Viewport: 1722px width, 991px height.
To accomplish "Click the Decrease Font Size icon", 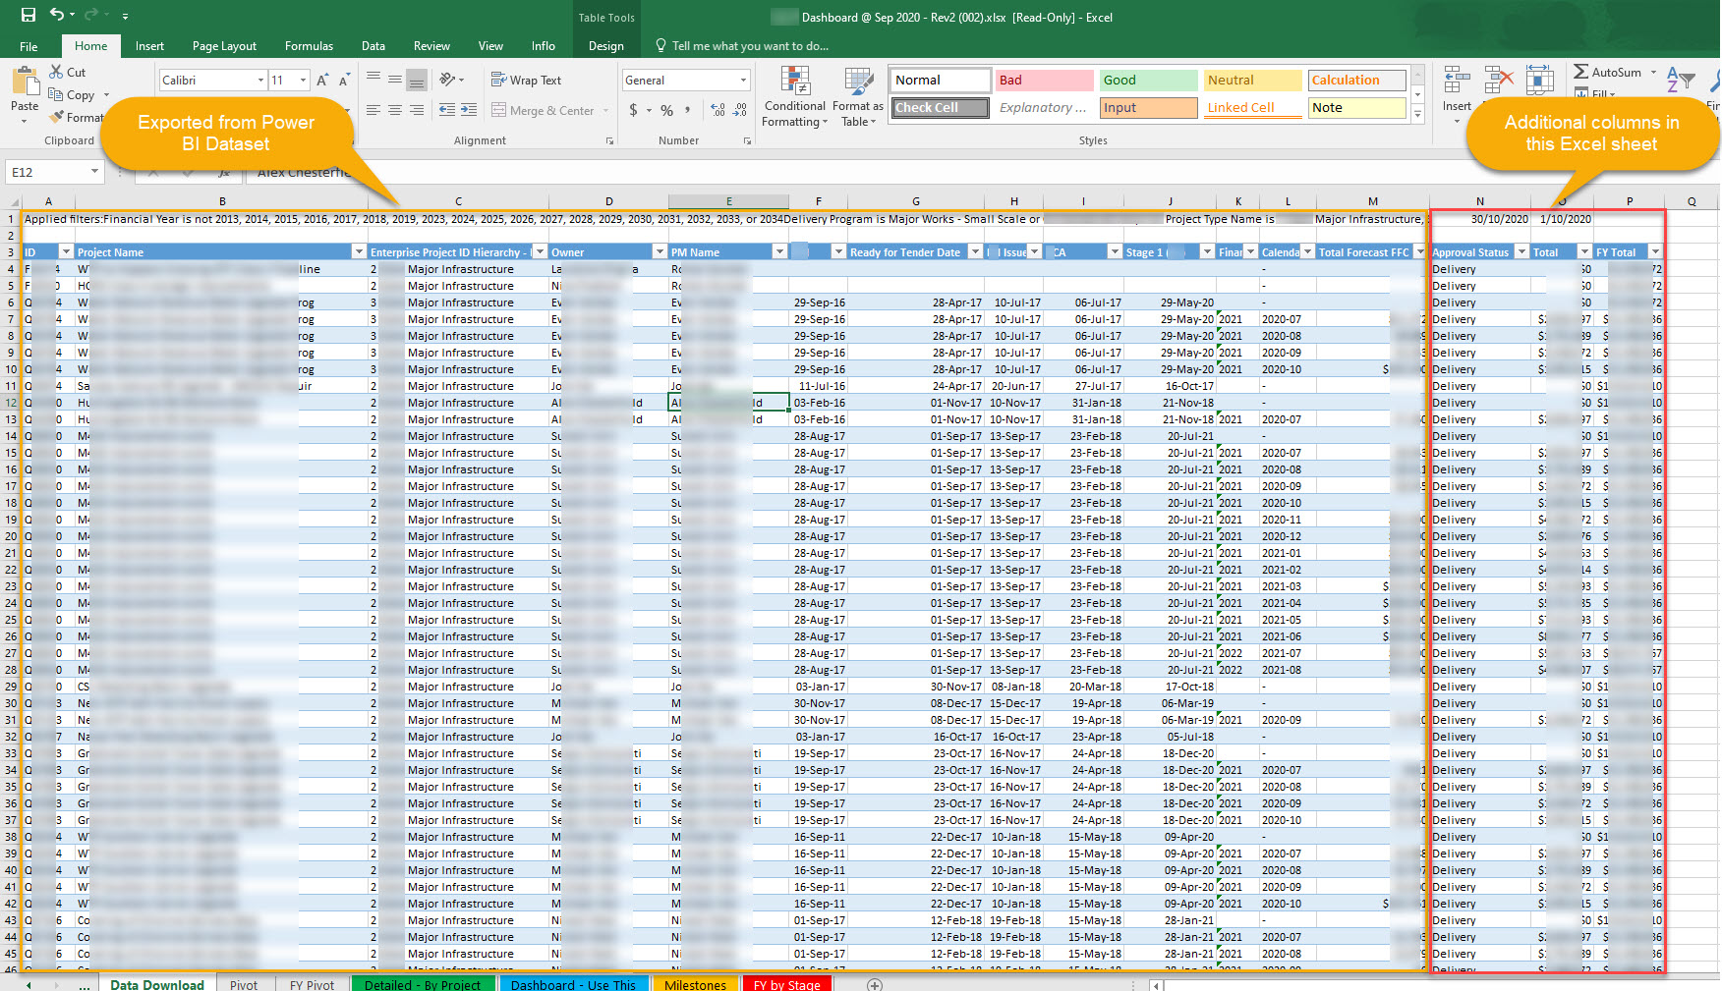I will click(344, 81).
